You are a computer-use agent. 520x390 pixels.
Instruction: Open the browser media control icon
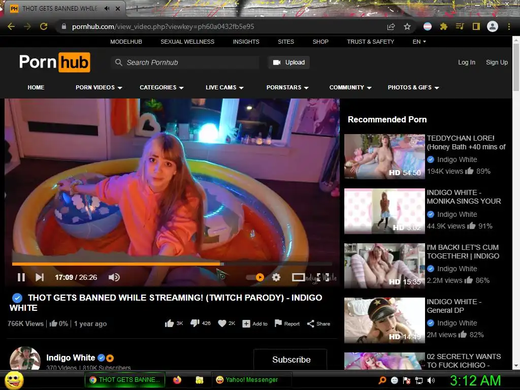point(460,26)
